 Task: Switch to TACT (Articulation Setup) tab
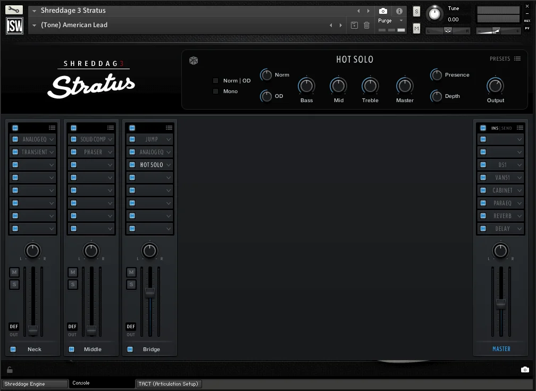coord(169,384)
